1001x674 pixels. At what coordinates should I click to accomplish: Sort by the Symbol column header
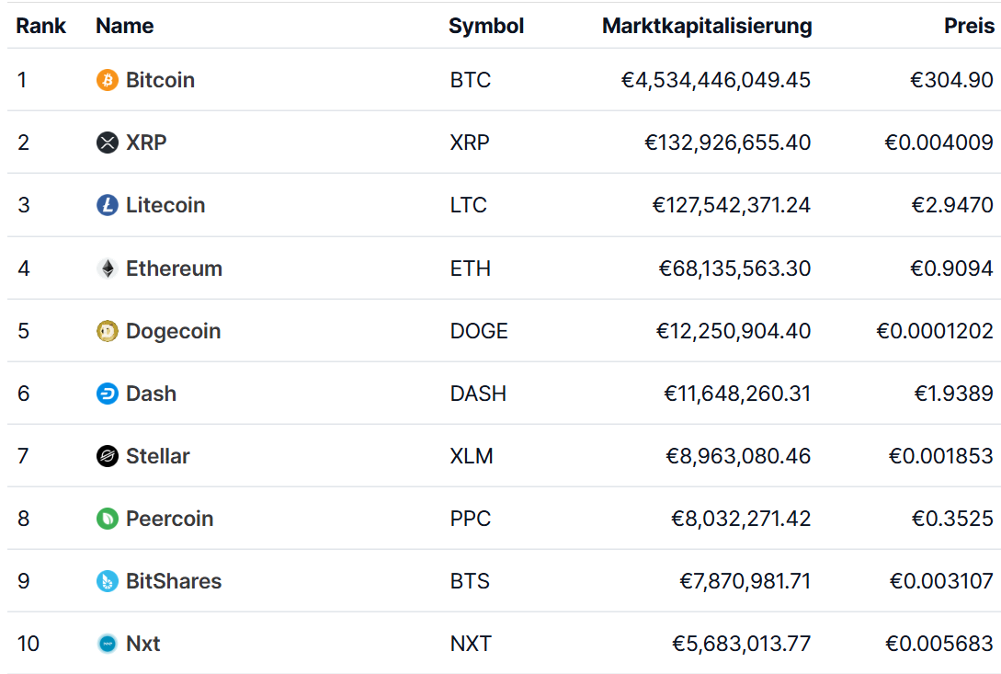[x=486, y=26]
